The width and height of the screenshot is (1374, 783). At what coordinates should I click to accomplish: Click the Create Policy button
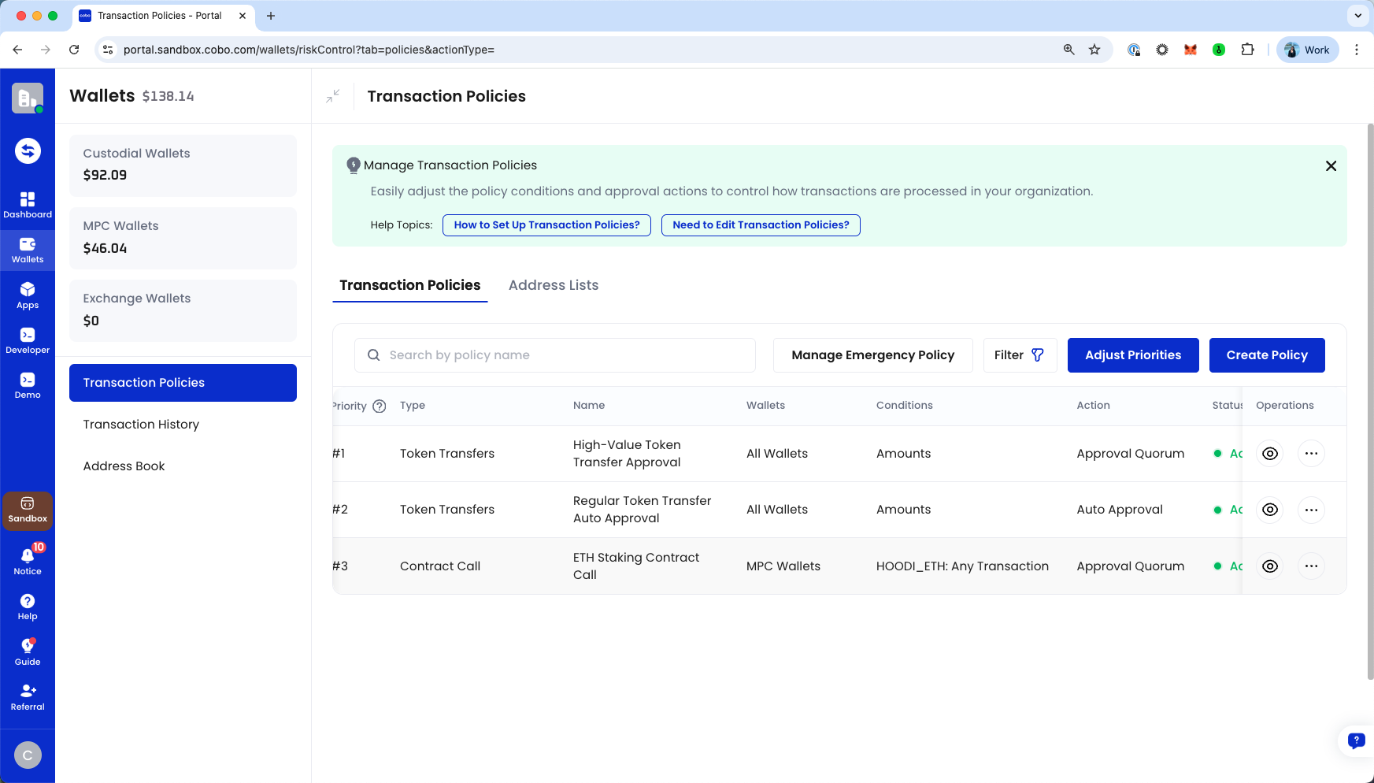(1266, 355)
